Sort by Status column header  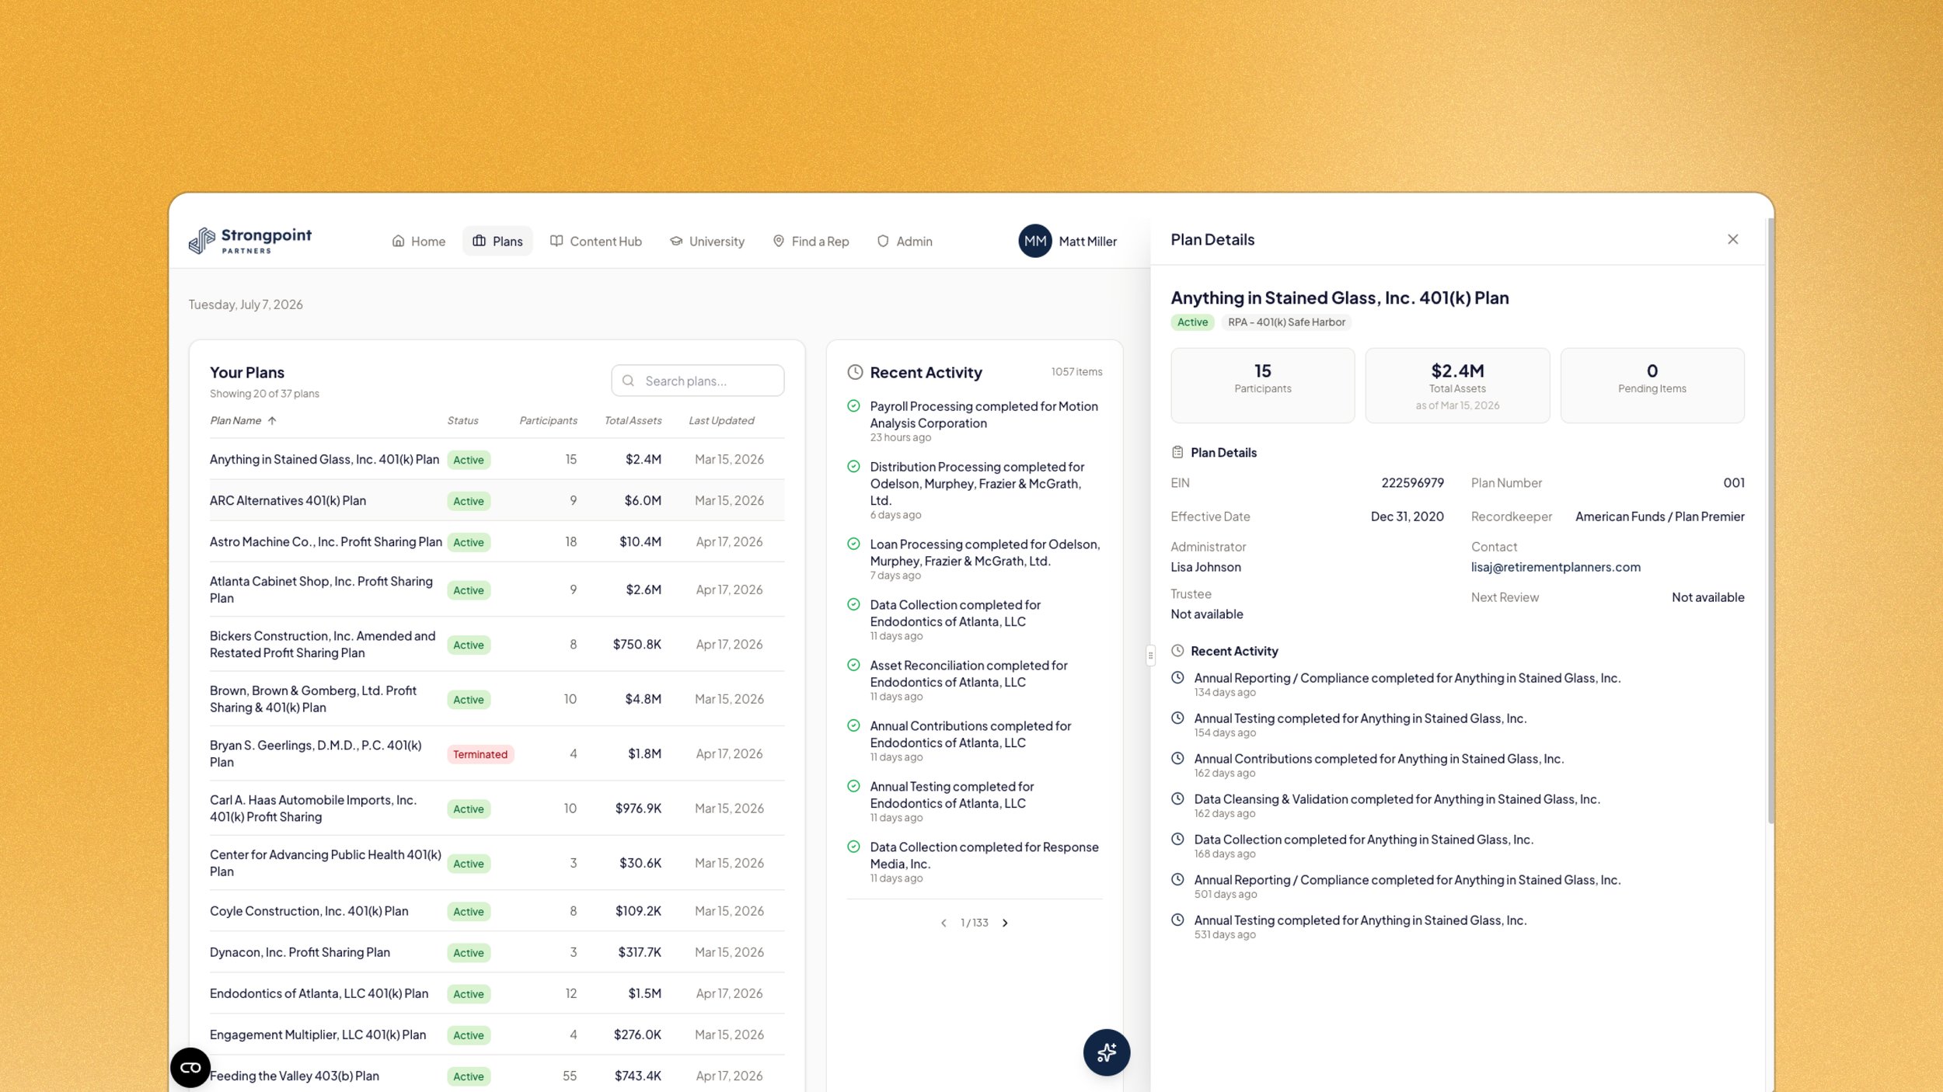(x=462, y=421)
